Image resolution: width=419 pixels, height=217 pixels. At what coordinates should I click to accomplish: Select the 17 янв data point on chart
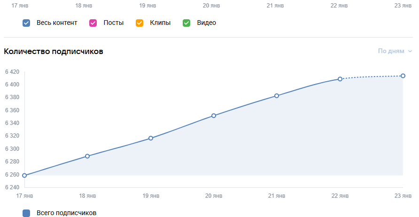click(x=24, y=176)
